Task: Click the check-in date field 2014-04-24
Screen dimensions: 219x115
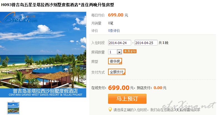Action: pos(120,43)
